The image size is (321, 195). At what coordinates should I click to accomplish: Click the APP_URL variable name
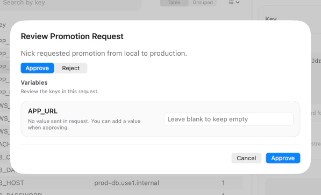42,111
